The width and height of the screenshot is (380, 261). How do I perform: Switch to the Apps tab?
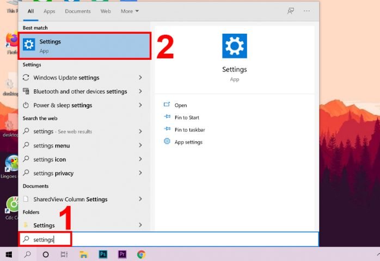tap(49, 11)
